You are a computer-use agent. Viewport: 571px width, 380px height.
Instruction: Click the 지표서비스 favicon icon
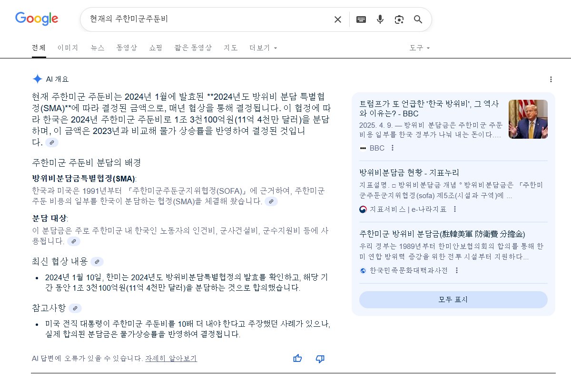pos(363,209)
